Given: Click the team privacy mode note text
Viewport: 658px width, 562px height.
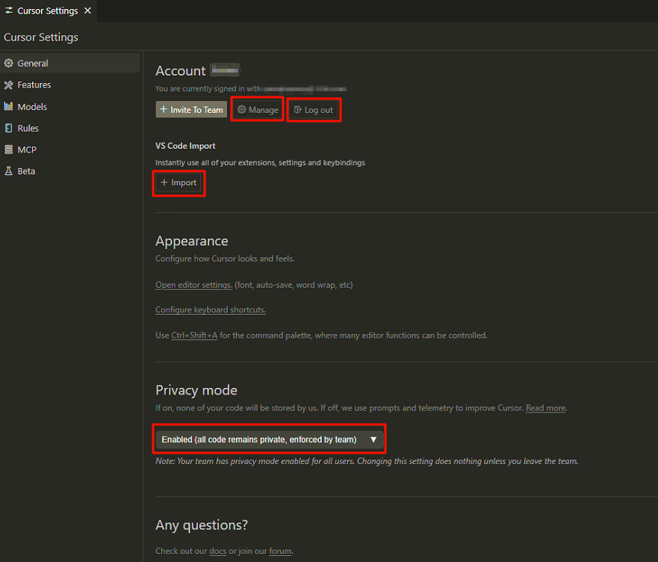Looking at the screenshot, I should pos(367,461).
